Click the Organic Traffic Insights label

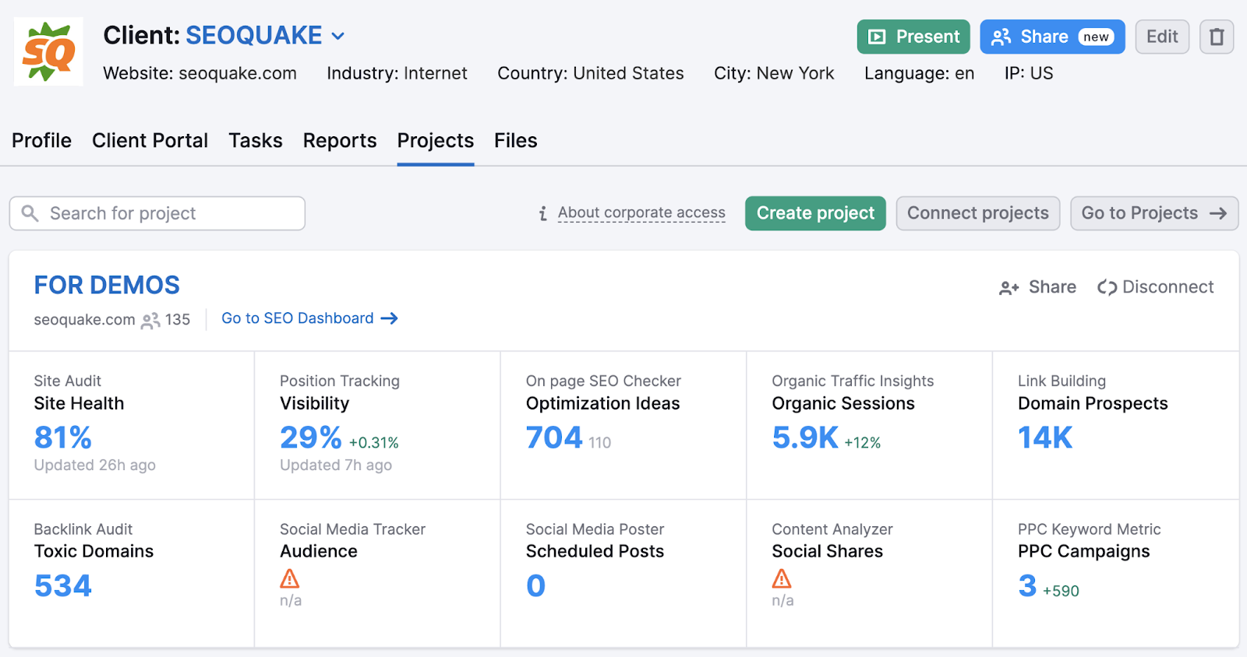[x=853, y=381]
